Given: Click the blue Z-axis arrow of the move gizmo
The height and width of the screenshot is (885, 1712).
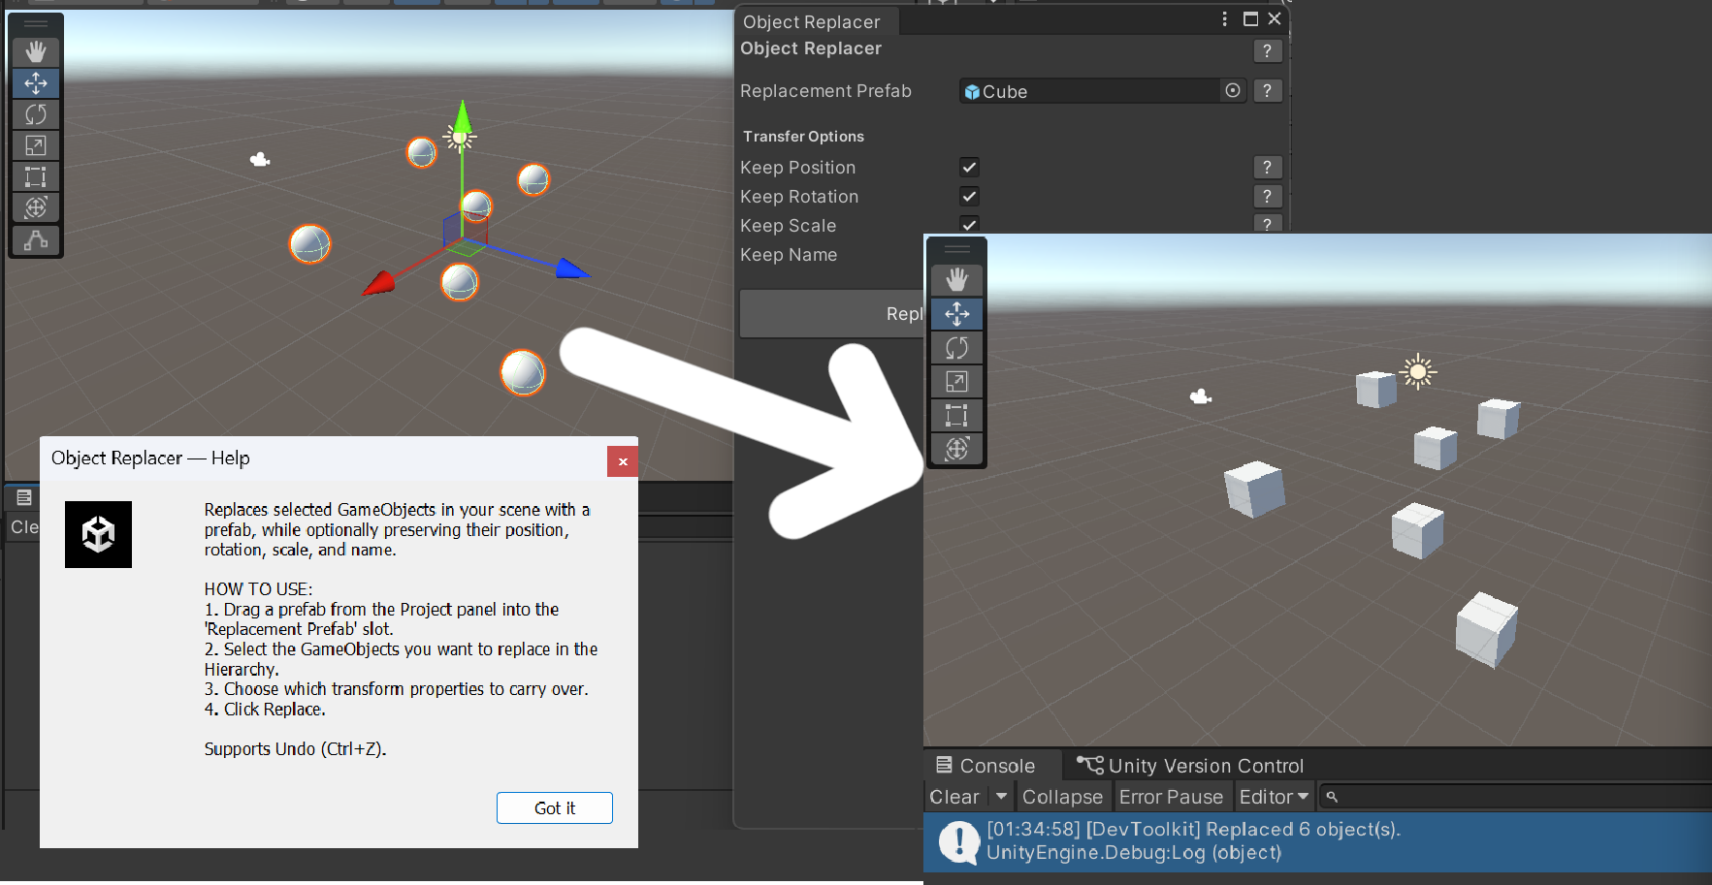Looking at the screenshot, I should tap(572, 268).
